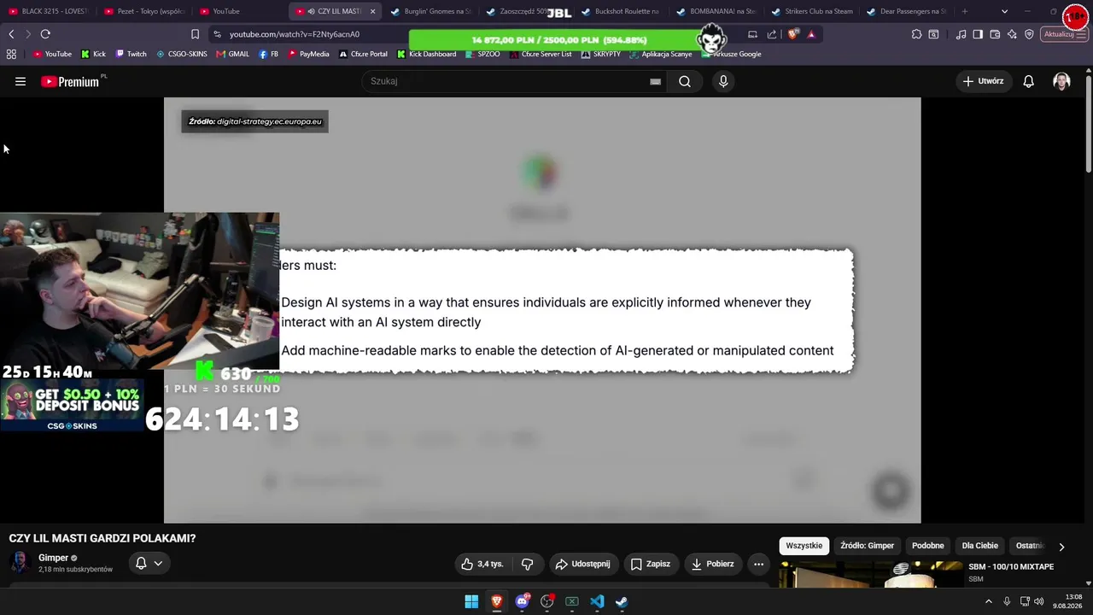The width and height of the screenshot is (1093, 615).
Task: Open the GMAIL bookmark
Action: pos(232,54)
